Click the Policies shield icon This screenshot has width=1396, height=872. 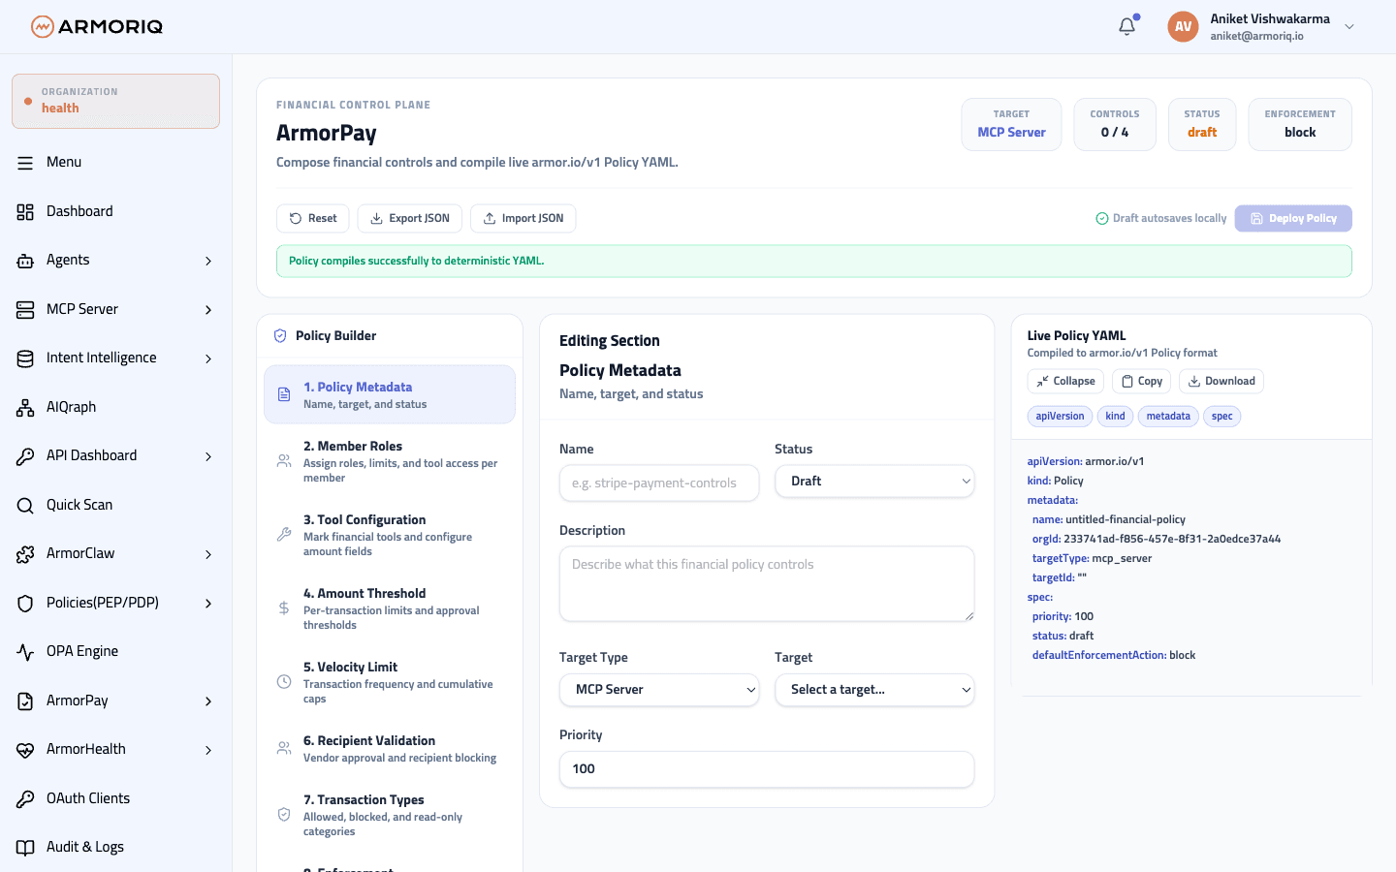(x=25, y=603)
